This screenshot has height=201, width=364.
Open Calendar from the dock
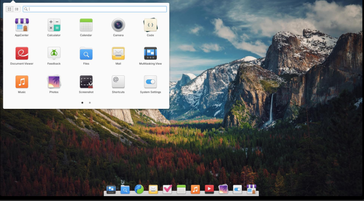coord(181,189)
